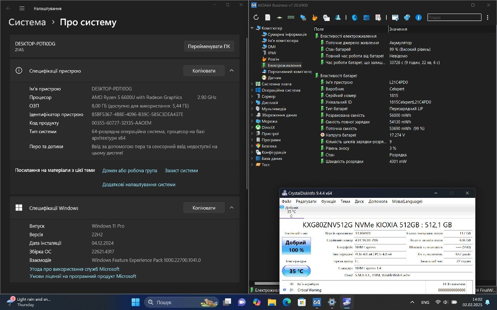Click the calendar with clock toolbar icon
Viewport: 497px width, 310px height.
(378, 17)
